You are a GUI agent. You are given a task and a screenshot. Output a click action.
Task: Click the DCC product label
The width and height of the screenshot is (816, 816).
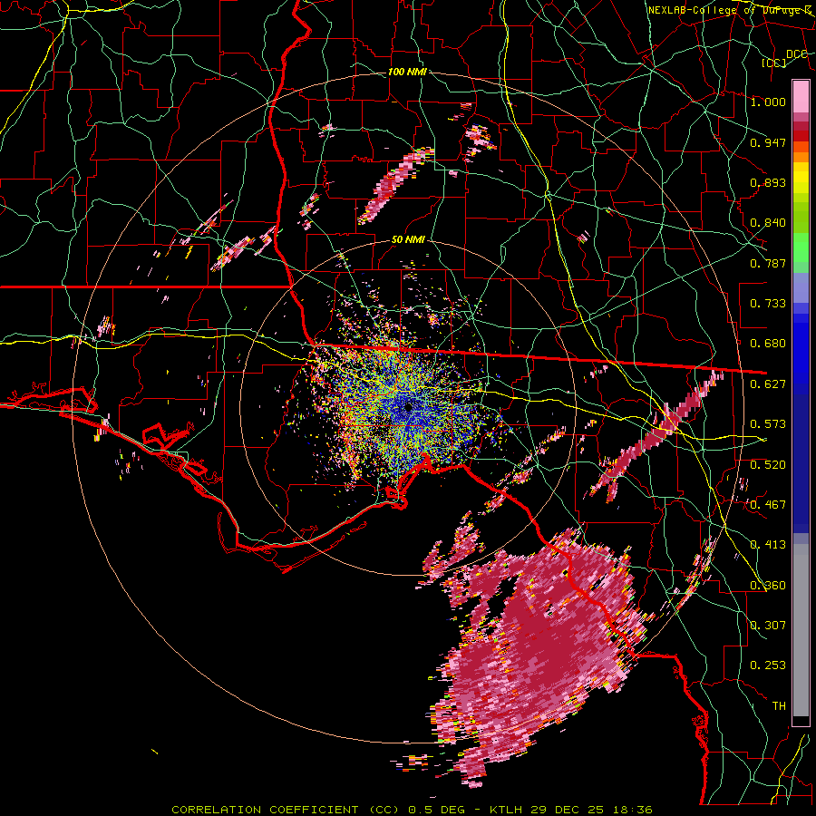[x=797, y=54]
